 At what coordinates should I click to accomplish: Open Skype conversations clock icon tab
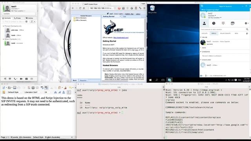[214, 23]
